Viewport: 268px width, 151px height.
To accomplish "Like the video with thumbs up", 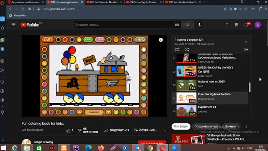I will coord(70,130).
